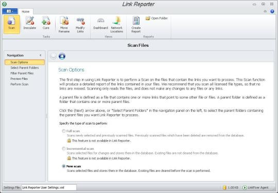
Task: Show the Dashboard view
Action: point(100,23)
